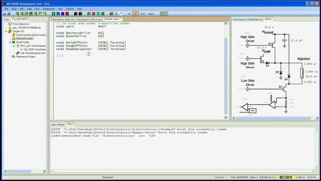Image resolution: width=321 pixels, height=181 pixels.
Task: Click the second of the two black toolbar icons
Action: [80, 14]
